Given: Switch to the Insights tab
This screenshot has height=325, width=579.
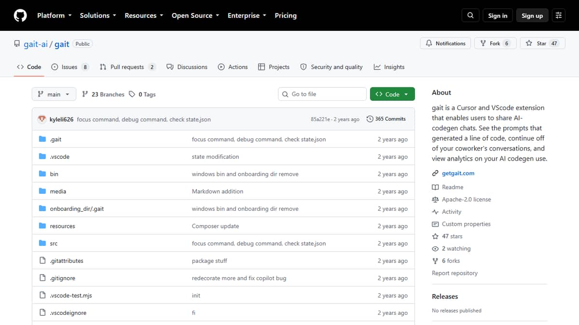Looking at the screenshot, I should point(389,67).
